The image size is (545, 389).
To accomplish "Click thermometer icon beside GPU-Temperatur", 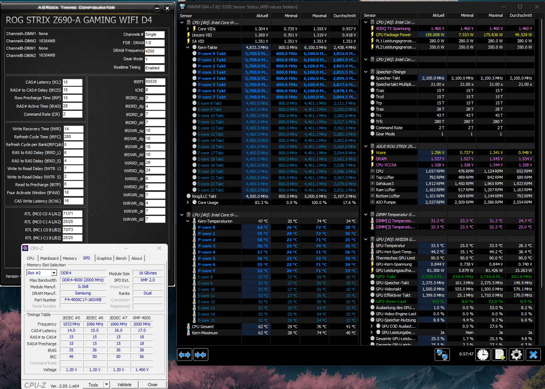I will pyautogui.click(x=372, y=245).
